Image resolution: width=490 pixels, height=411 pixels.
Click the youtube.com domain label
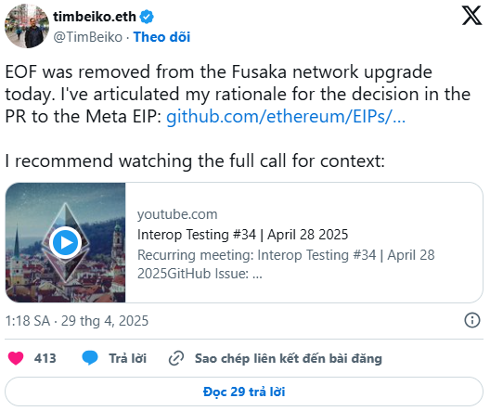tap(177, 214)
